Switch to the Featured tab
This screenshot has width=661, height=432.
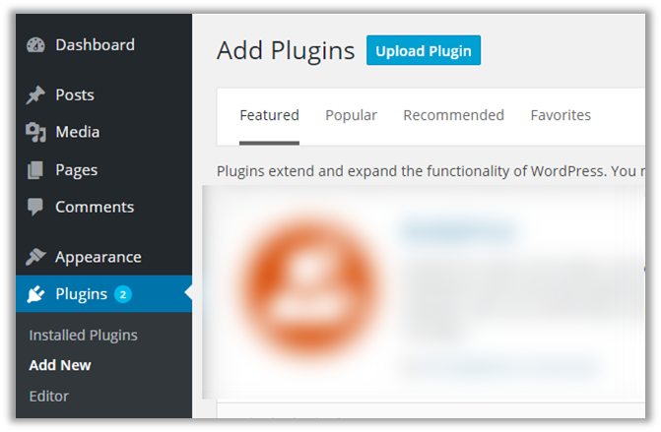pyautogui.click(x=269, y=115)
